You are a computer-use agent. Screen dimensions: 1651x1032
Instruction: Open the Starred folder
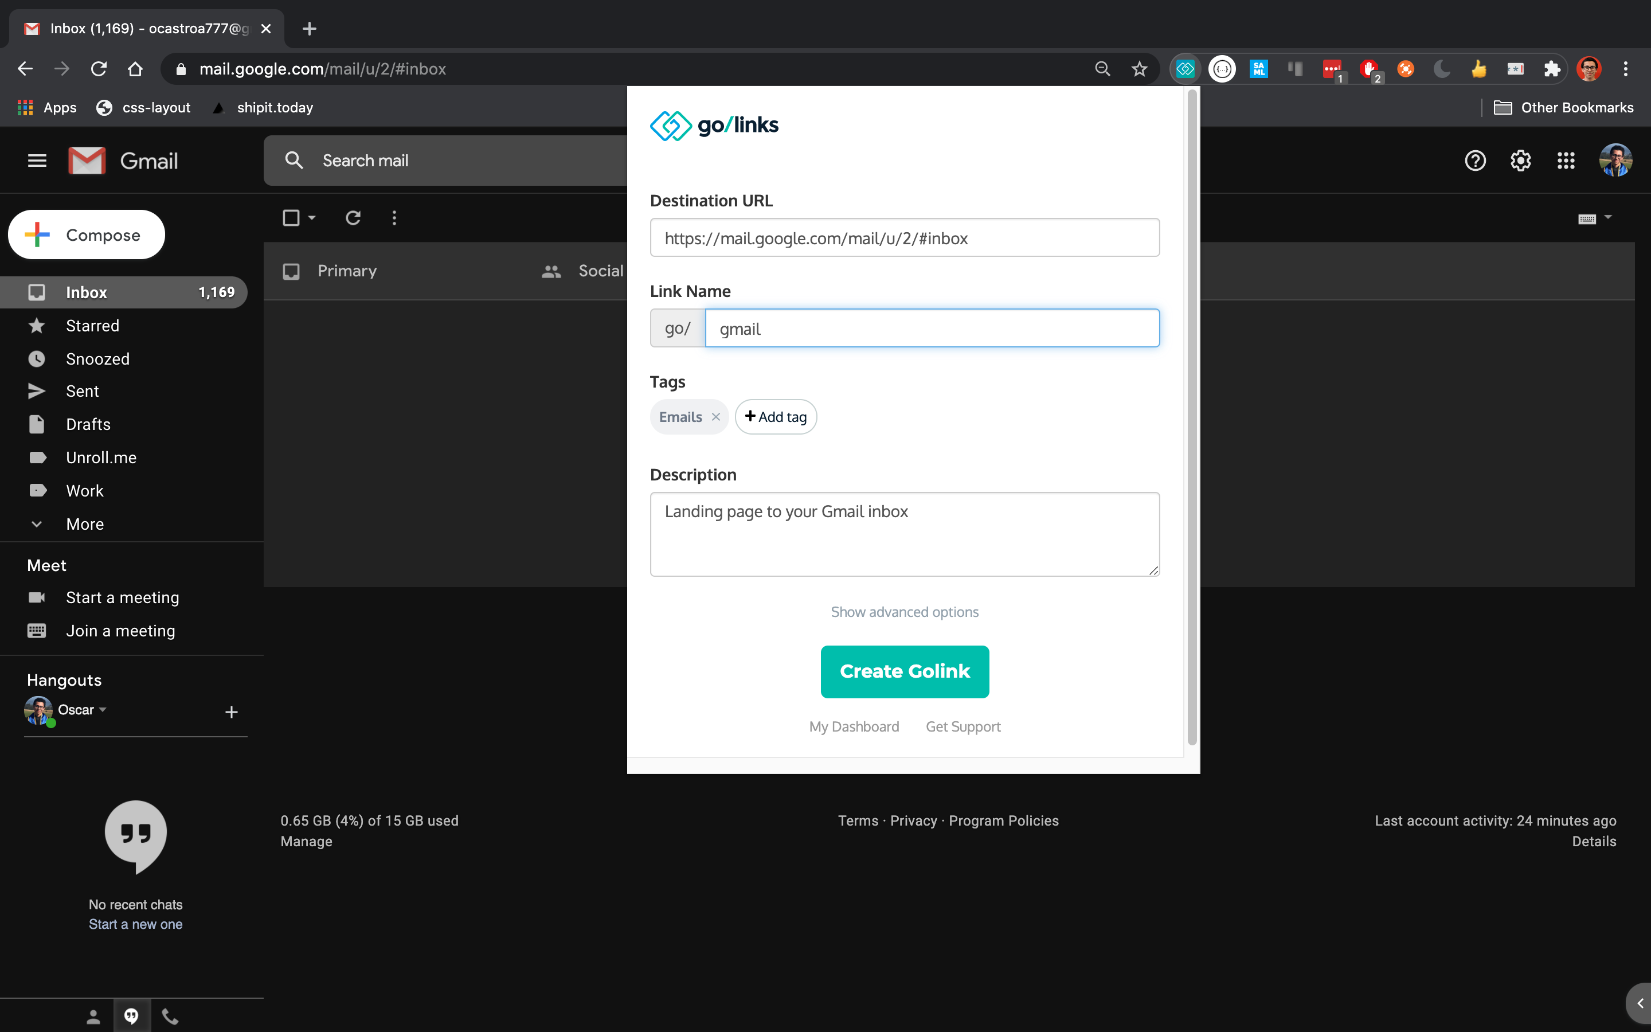point(92,326)
